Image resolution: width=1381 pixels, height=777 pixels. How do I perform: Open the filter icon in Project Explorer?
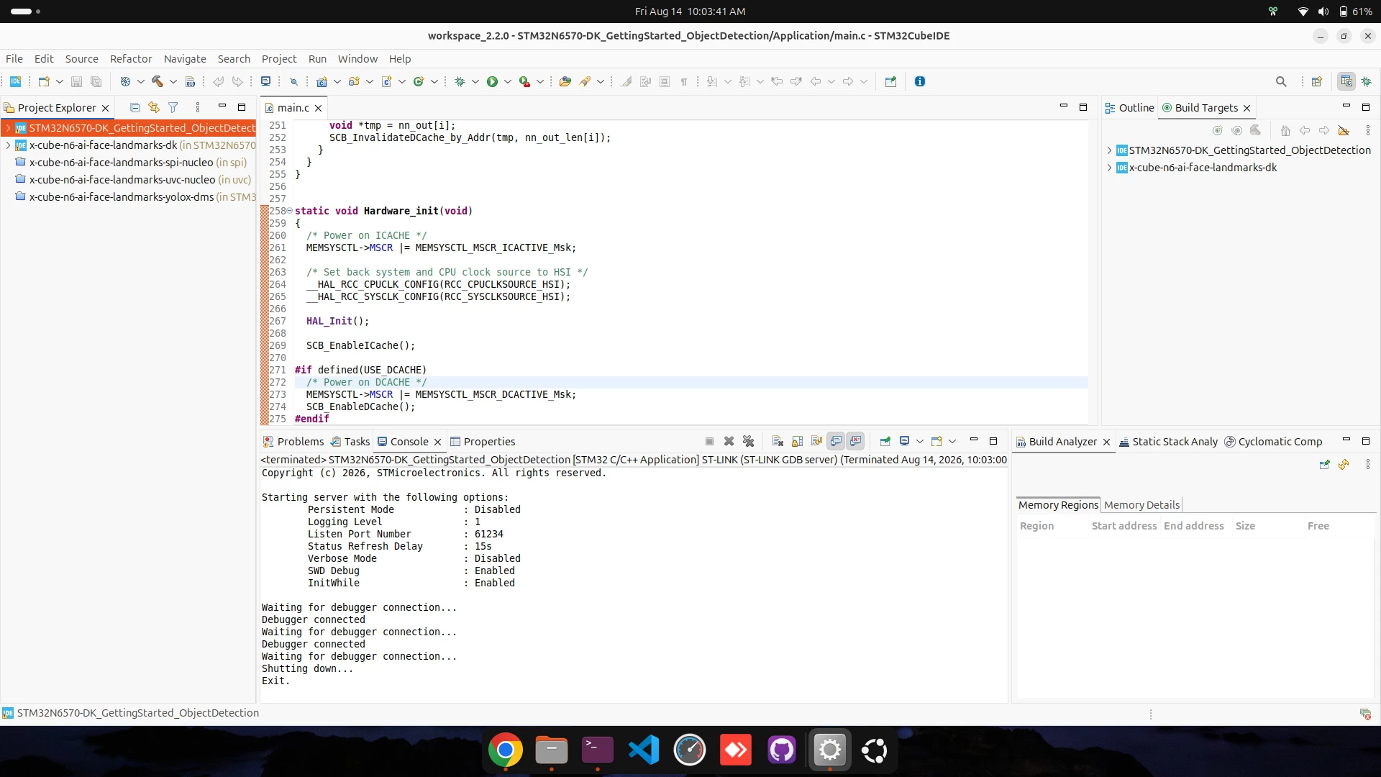(173, 107)
